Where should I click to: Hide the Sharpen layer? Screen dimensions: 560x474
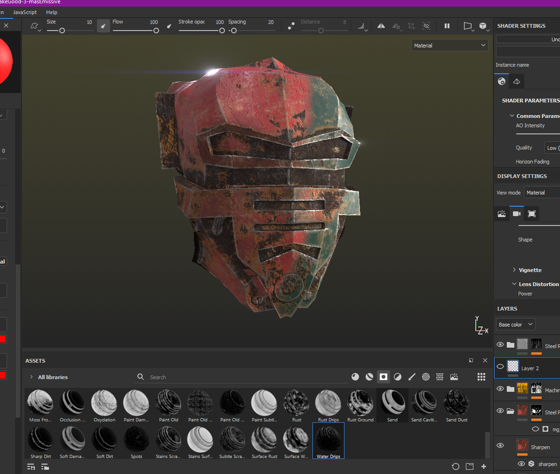point(500,445)
